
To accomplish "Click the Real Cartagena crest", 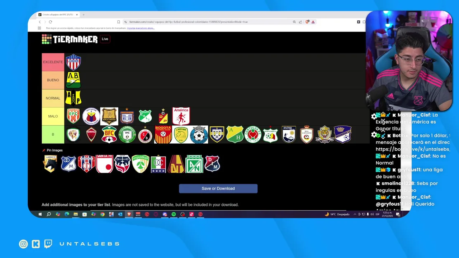I will [307, 134].
